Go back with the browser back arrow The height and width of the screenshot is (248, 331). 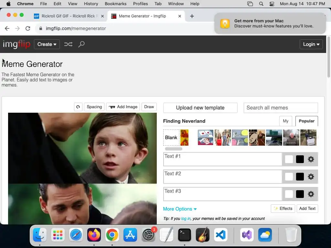click(x=7, y=28)
